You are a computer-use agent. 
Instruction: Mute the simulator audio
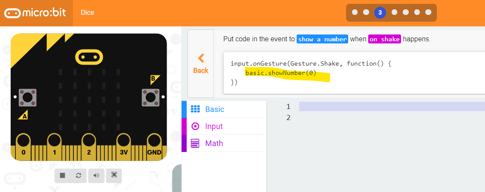pos(96,176)
